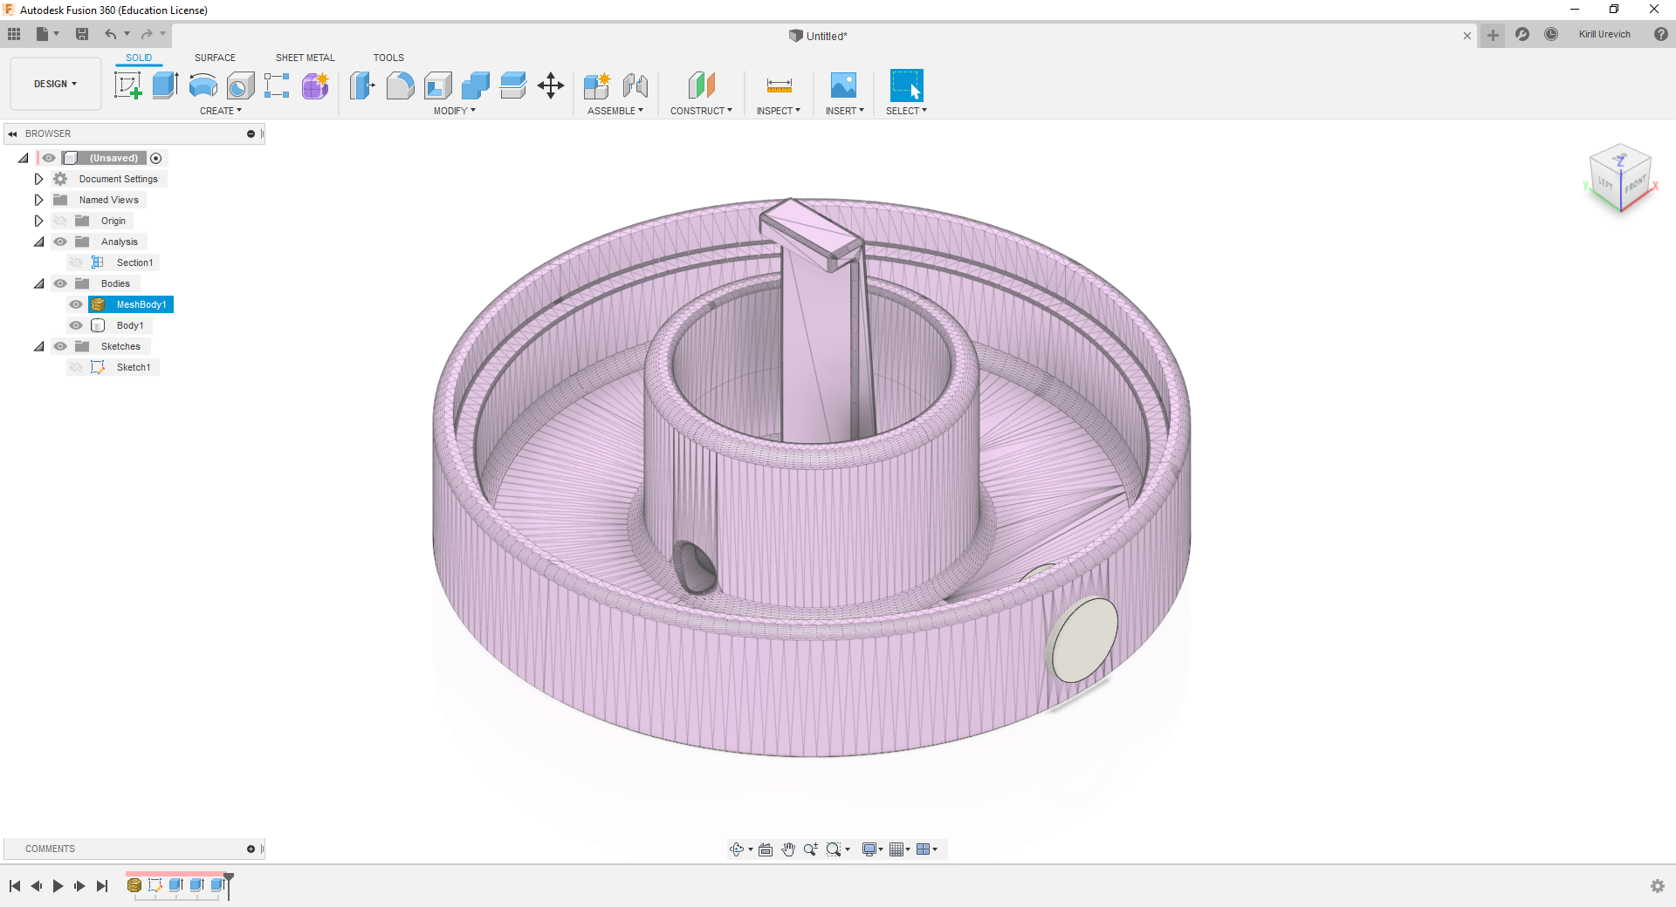Switch to the SURFACE tab
1676x907 pixels.
[215, 58]
